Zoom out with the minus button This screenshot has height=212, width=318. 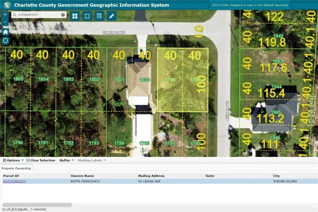pyautogui.click(x=5, y=22)
